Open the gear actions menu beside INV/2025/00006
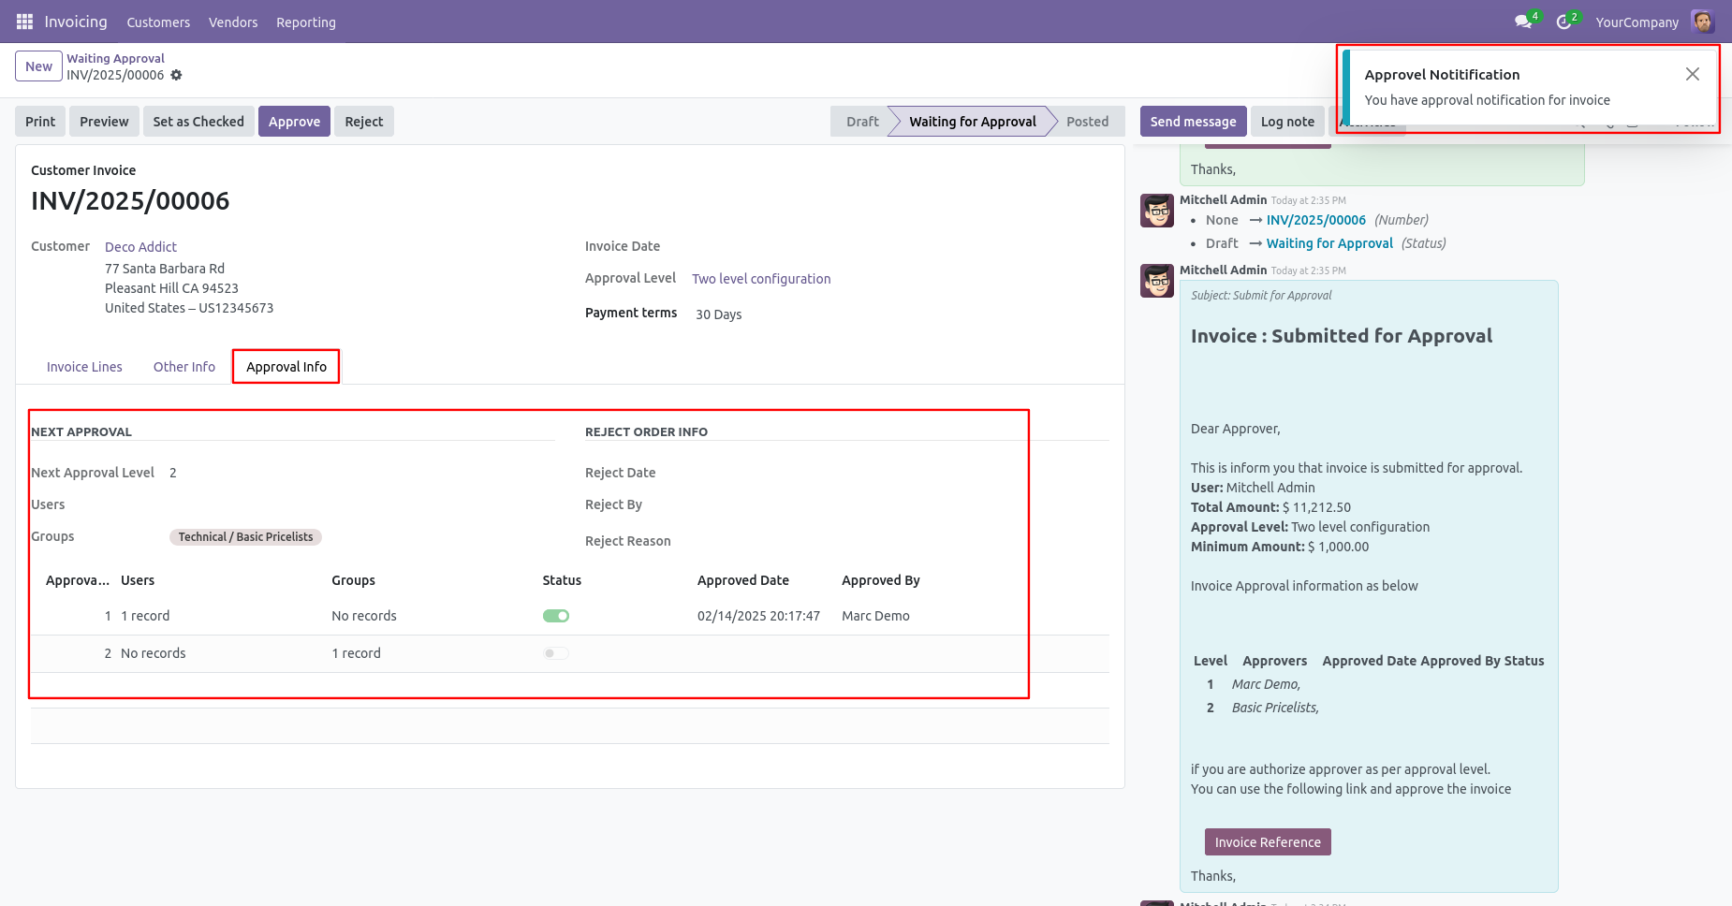 pyautogui.click(x=176, y=75)
